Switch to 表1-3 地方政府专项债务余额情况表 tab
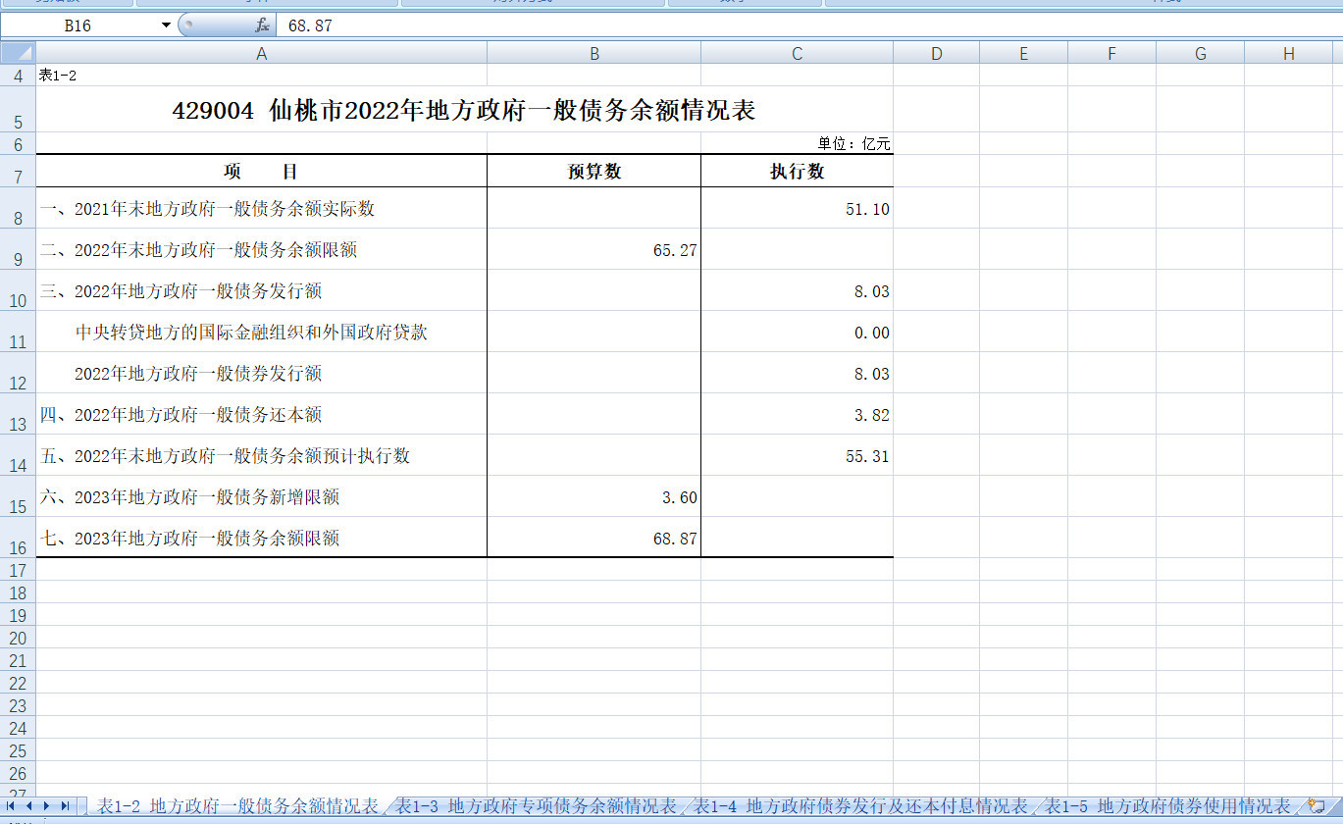The image size is (1343, 824). click(536, 806)
